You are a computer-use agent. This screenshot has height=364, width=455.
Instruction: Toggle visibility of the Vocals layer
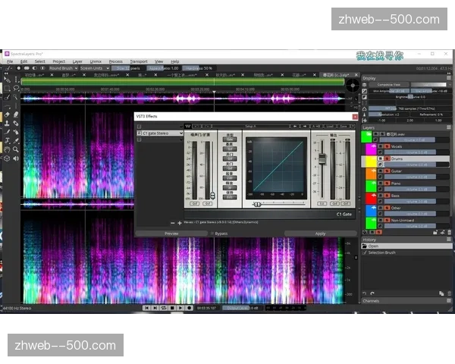[380, 146]
